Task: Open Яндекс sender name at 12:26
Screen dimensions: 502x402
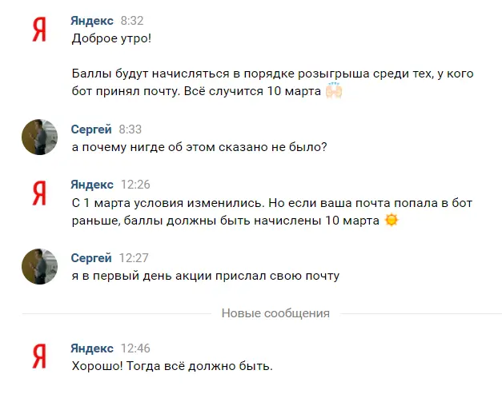Action: coord(92,185)
